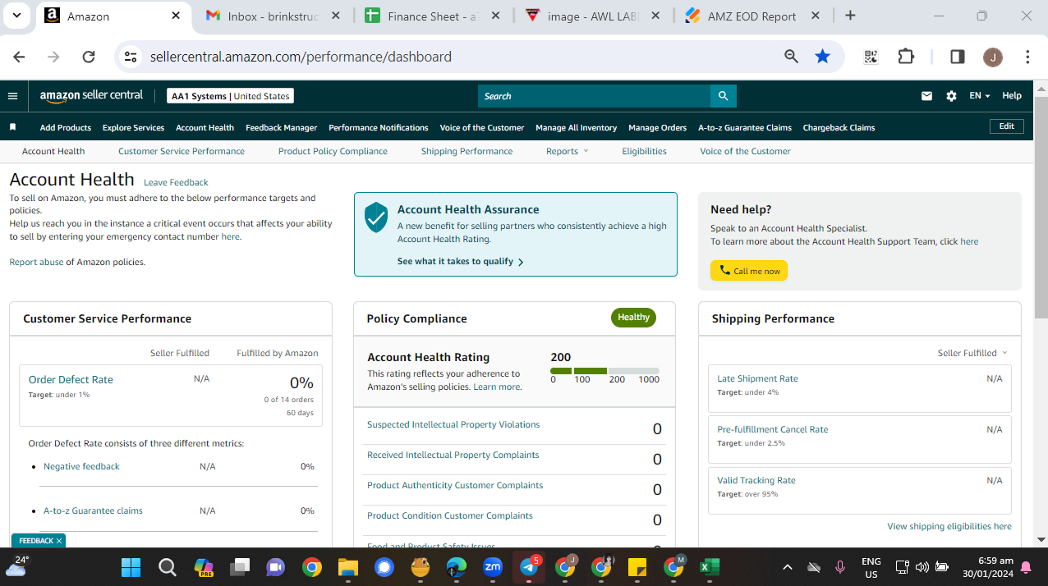Viewport: 1048px width, 586px height.
Task: Open the Chrome extensions puzzle icon
Action: (x=905, y=57)
